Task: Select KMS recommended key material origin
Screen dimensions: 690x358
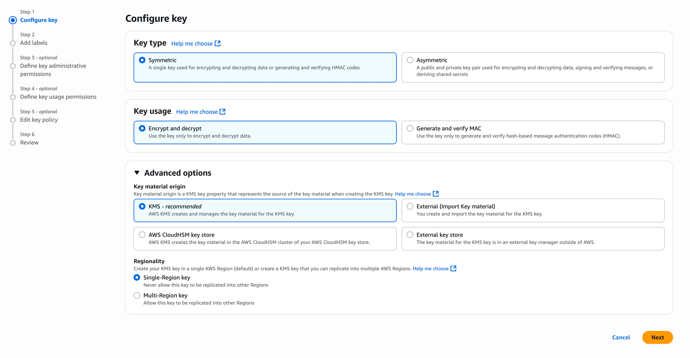Action: pyautogui.click(x=142, y=207)
